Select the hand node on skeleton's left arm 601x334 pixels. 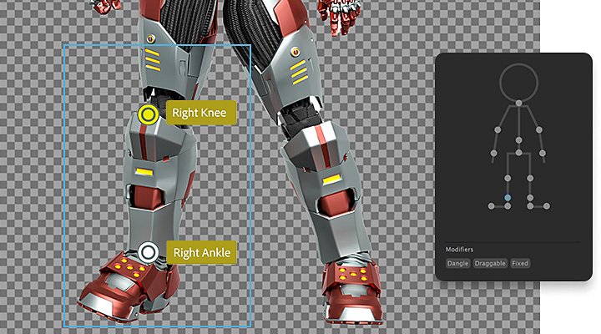[493, 154]
